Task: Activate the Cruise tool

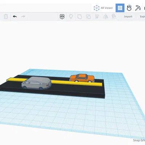Action: click(114, 17)
